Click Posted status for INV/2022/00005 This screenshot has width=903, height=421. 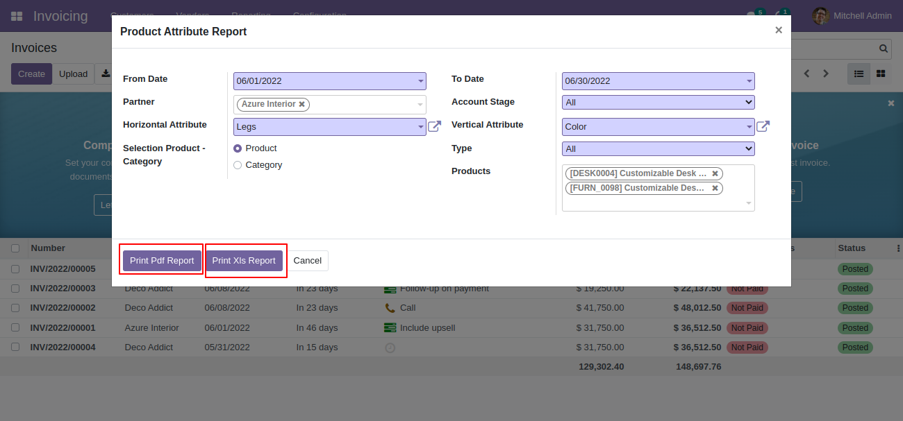[855, 268]
